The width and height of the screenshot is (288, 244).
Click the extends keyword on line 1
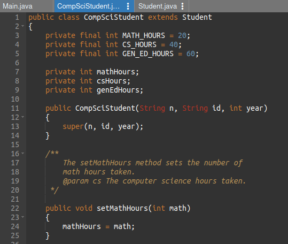pyautogui.click(x=163, y=17)
